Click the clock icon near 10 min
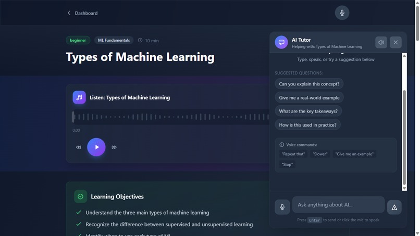Viewport: 420px width, 236px height. 140,40
